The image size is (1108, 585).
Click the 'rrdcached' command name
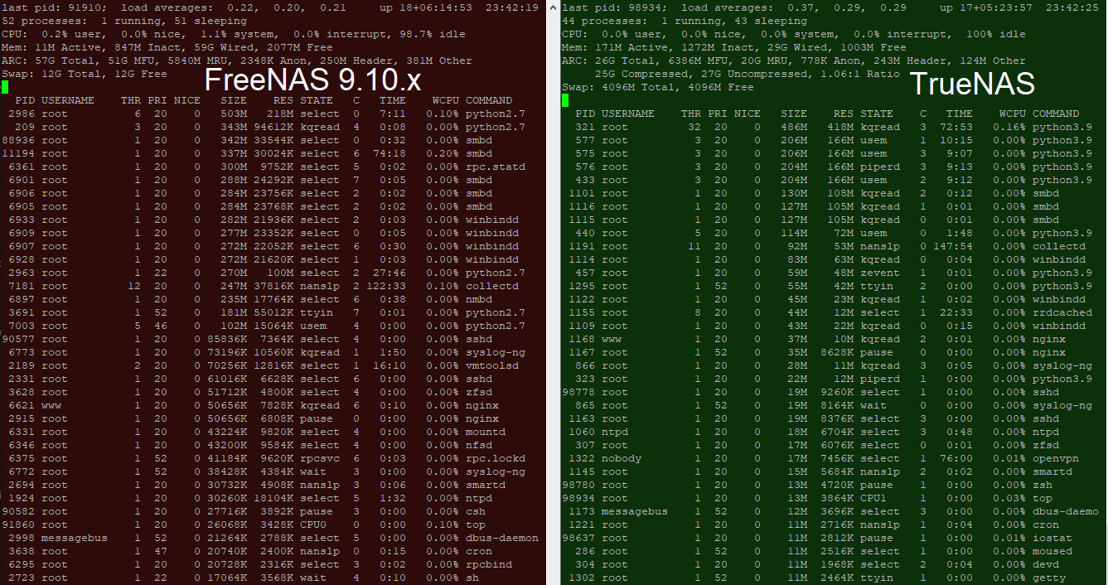pyautogui.click(x=1062, y=312)
